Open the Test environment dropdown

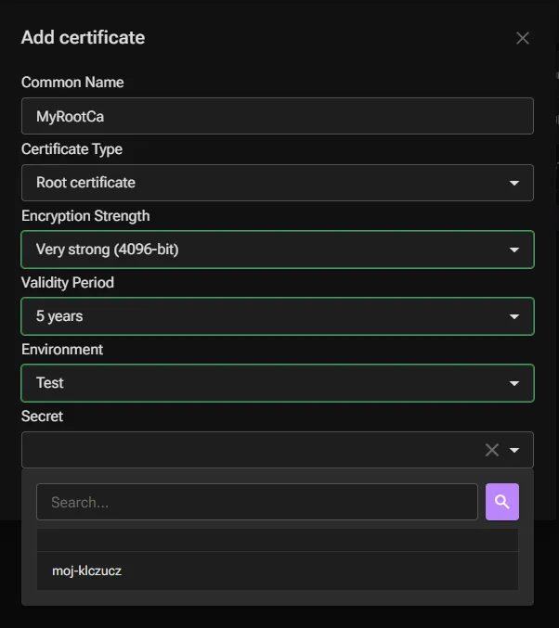click(x=278, y=383)
